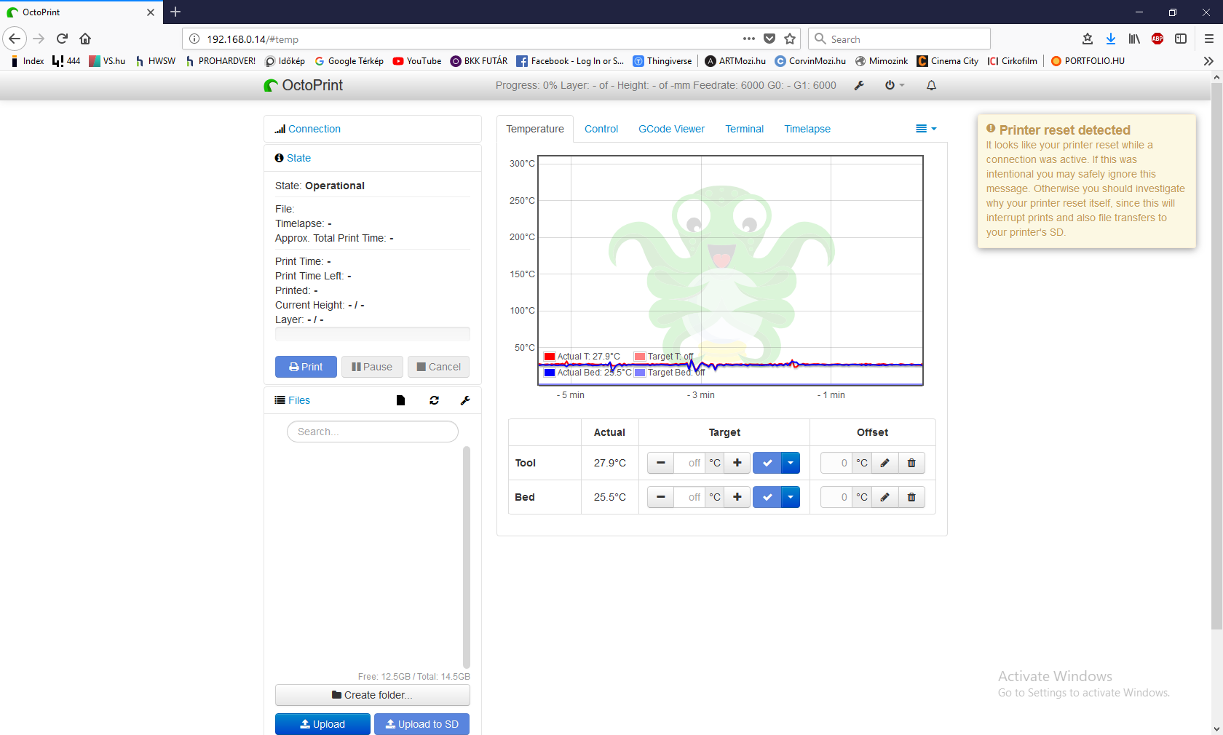Toggle Actual T red legend swatch
This screenshot has width=1223, height=735.
[550, 357]
